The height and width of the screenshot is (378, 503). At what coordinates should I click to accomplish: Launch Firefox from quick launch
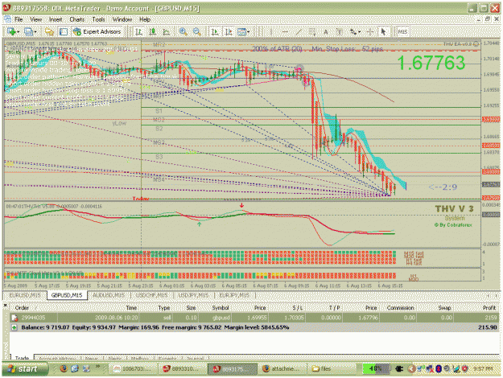click(x=64, y=369)
